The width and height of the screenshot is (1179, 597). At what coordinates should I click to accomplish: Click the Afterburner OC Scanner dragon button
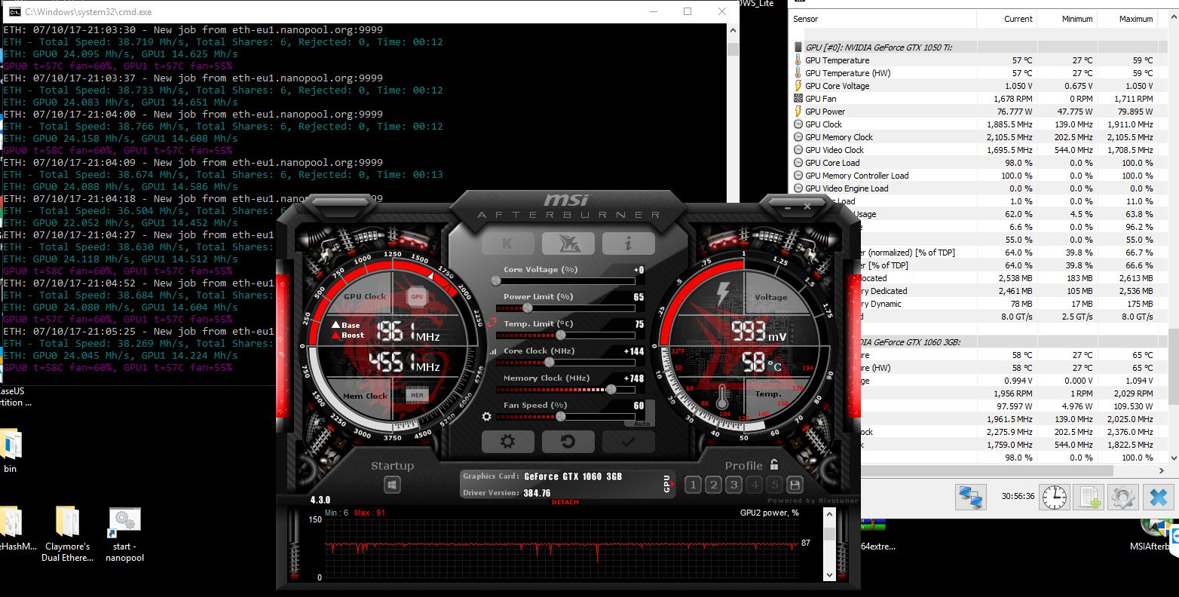click(x=568, y=243)
